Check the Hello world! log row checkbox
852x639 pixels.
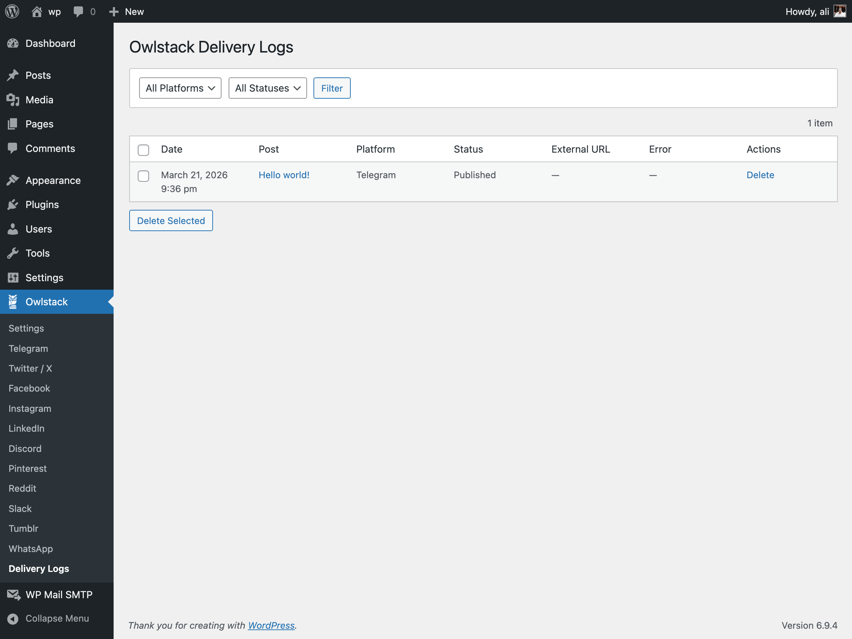(x=143, y=176)
